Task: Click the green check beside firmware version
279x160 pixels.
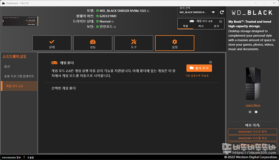Action: pos(97,16)
